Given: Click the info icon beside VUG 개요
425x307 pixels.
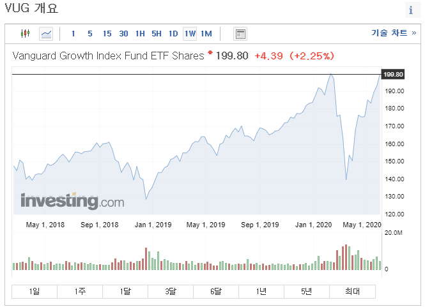Looking at the screenshot, I should click(410, 11).
